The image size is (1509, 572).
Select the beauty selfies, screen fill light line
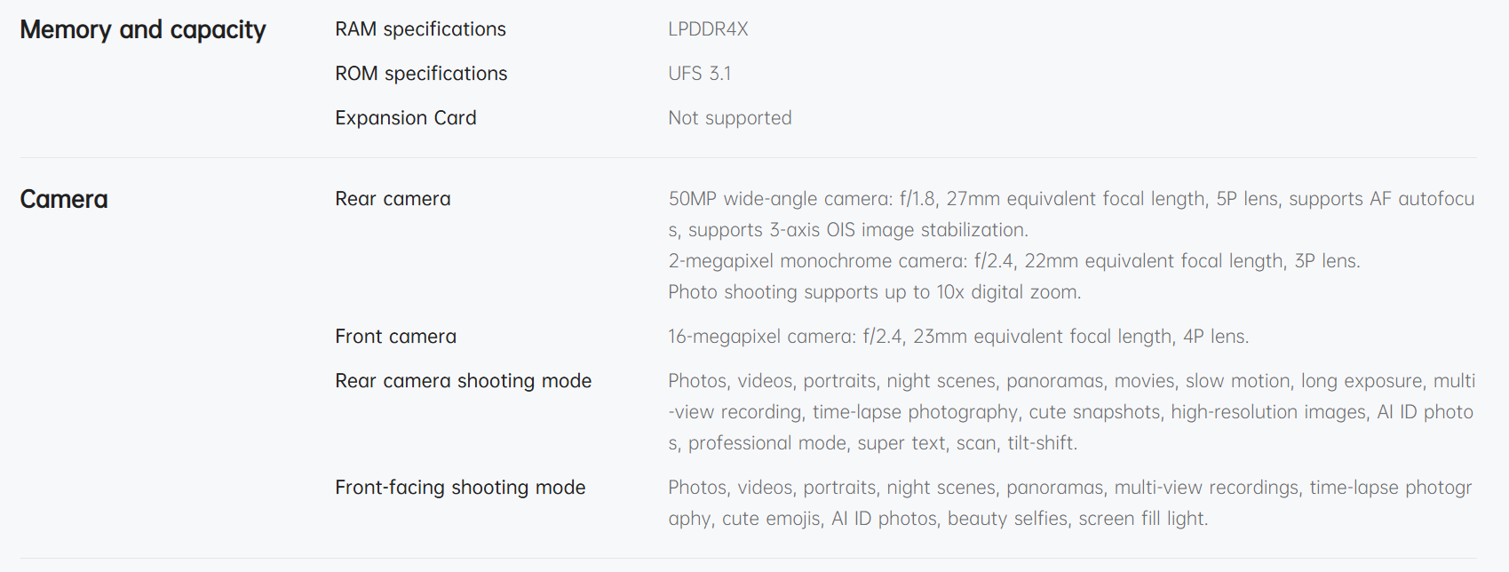(x=938, y=519)
